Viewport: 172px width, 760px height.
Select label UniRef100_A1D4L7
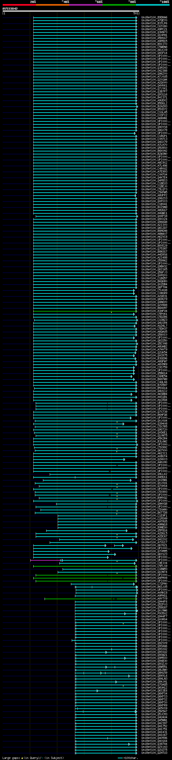(154, 326)
